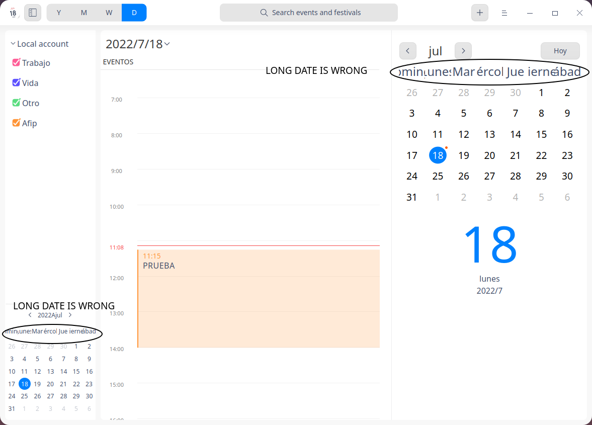Click the calendar app icon in title bar

(13, 13)
